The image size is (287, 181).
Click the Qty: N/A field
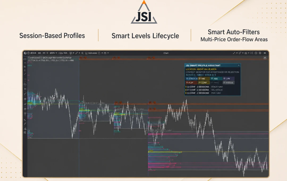tap(63, 53)
